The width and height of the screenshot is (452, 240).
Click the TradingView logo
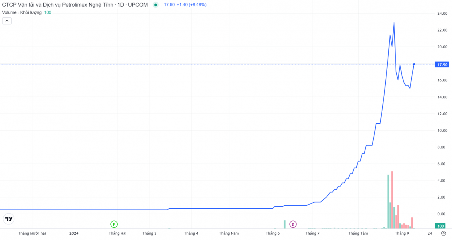pyautogui.click(x=9, y=219)
